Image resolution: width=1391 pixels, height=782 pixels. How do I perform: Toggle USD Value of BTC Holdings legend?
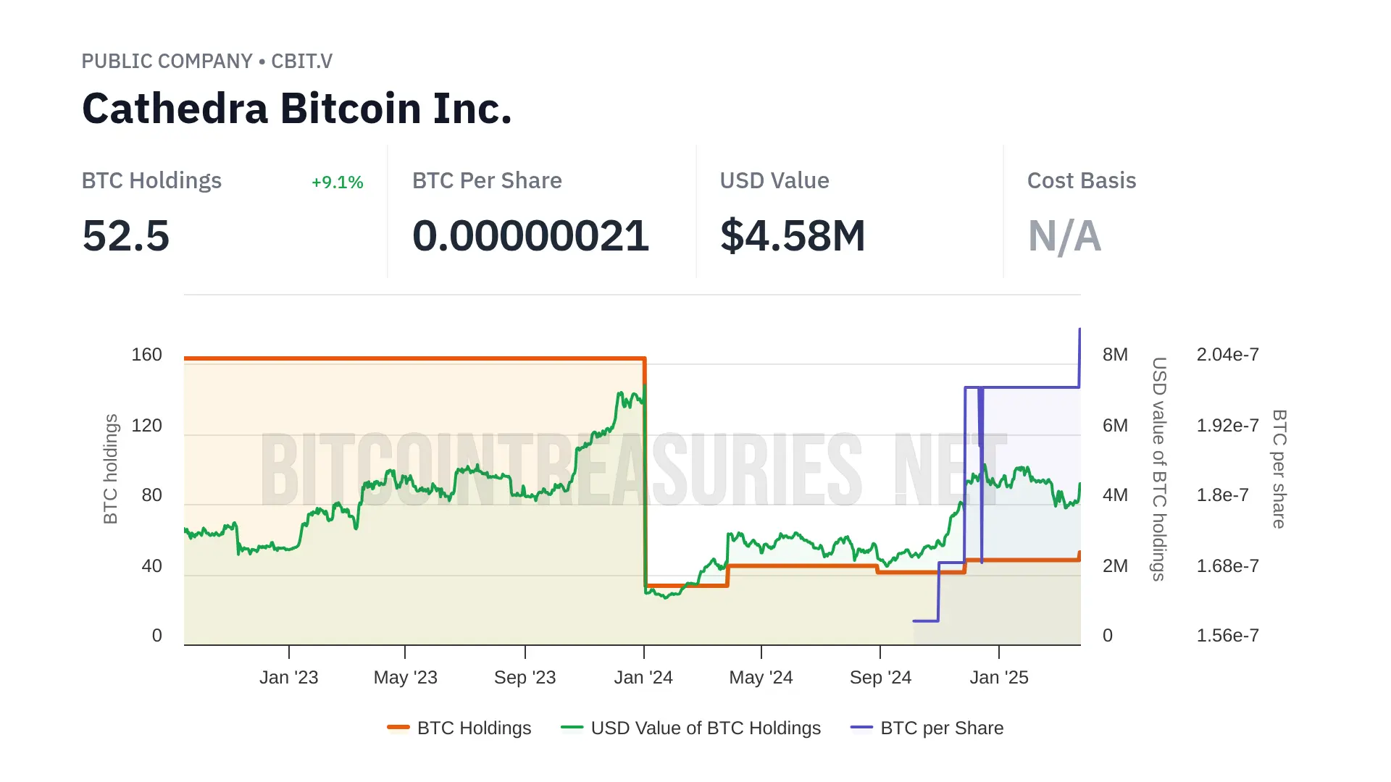(705, 728)
